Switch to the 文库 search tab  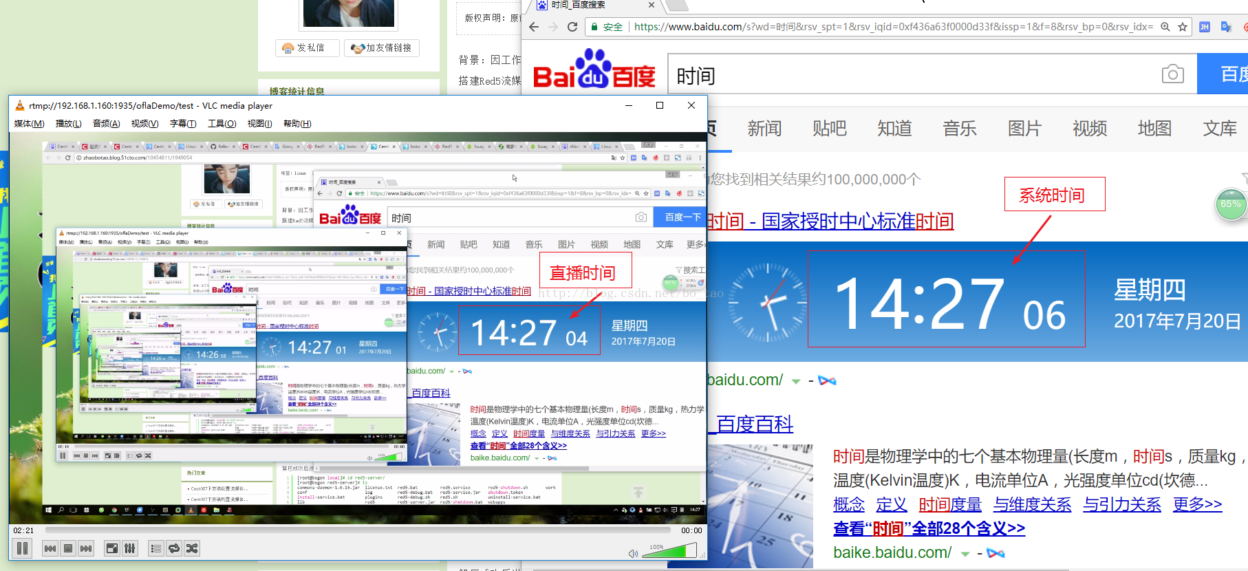1220,129
